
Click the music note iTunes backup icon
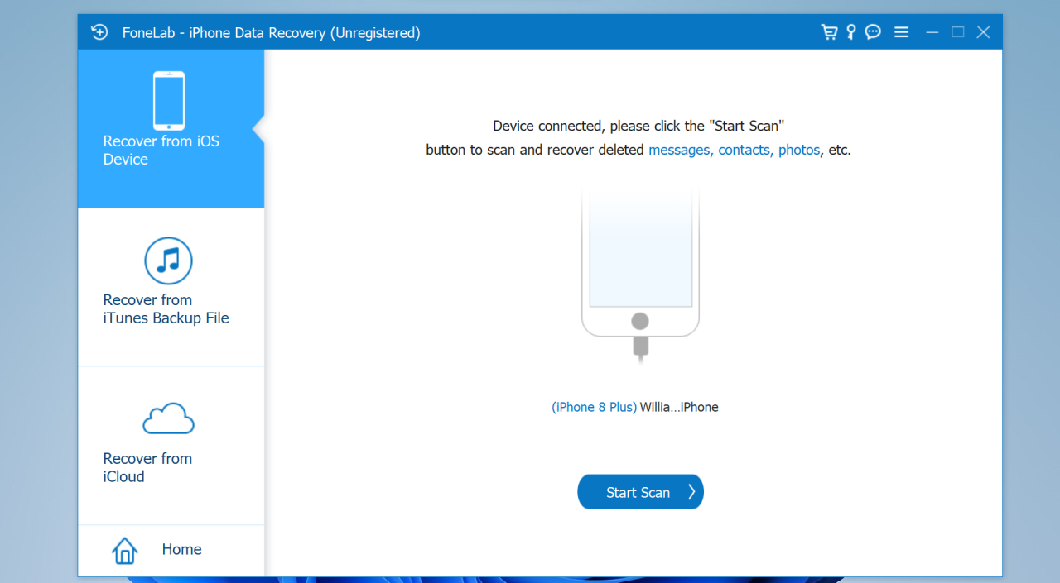(x=169, y=260)
